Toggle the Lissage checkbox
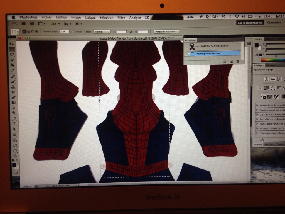Image resolution: width=285 pixels, height=214 pixels. coord(73,32)
